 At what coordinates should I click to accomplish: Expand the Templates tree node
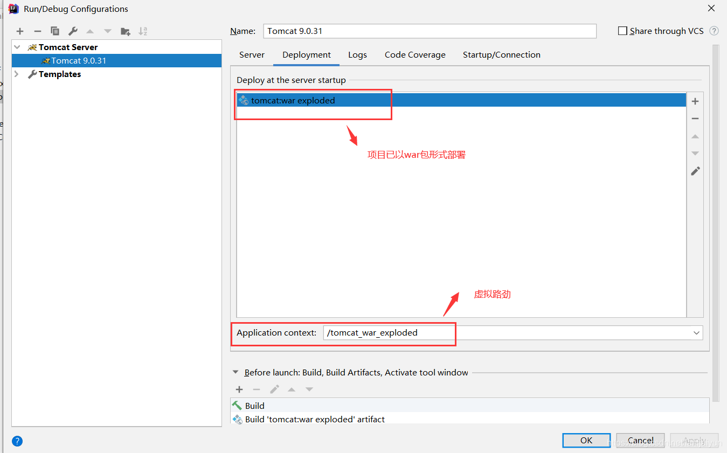point(16,74)
